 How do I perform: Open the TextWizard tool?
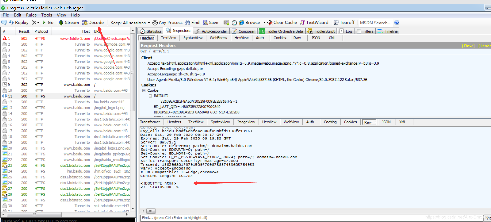click(x=314, y=23)
